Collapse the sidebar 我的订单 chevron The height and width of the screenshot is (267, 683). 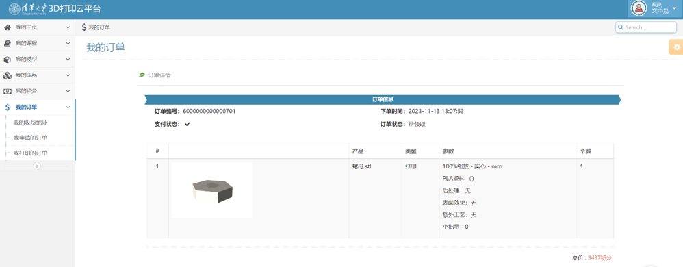point(68,107)
